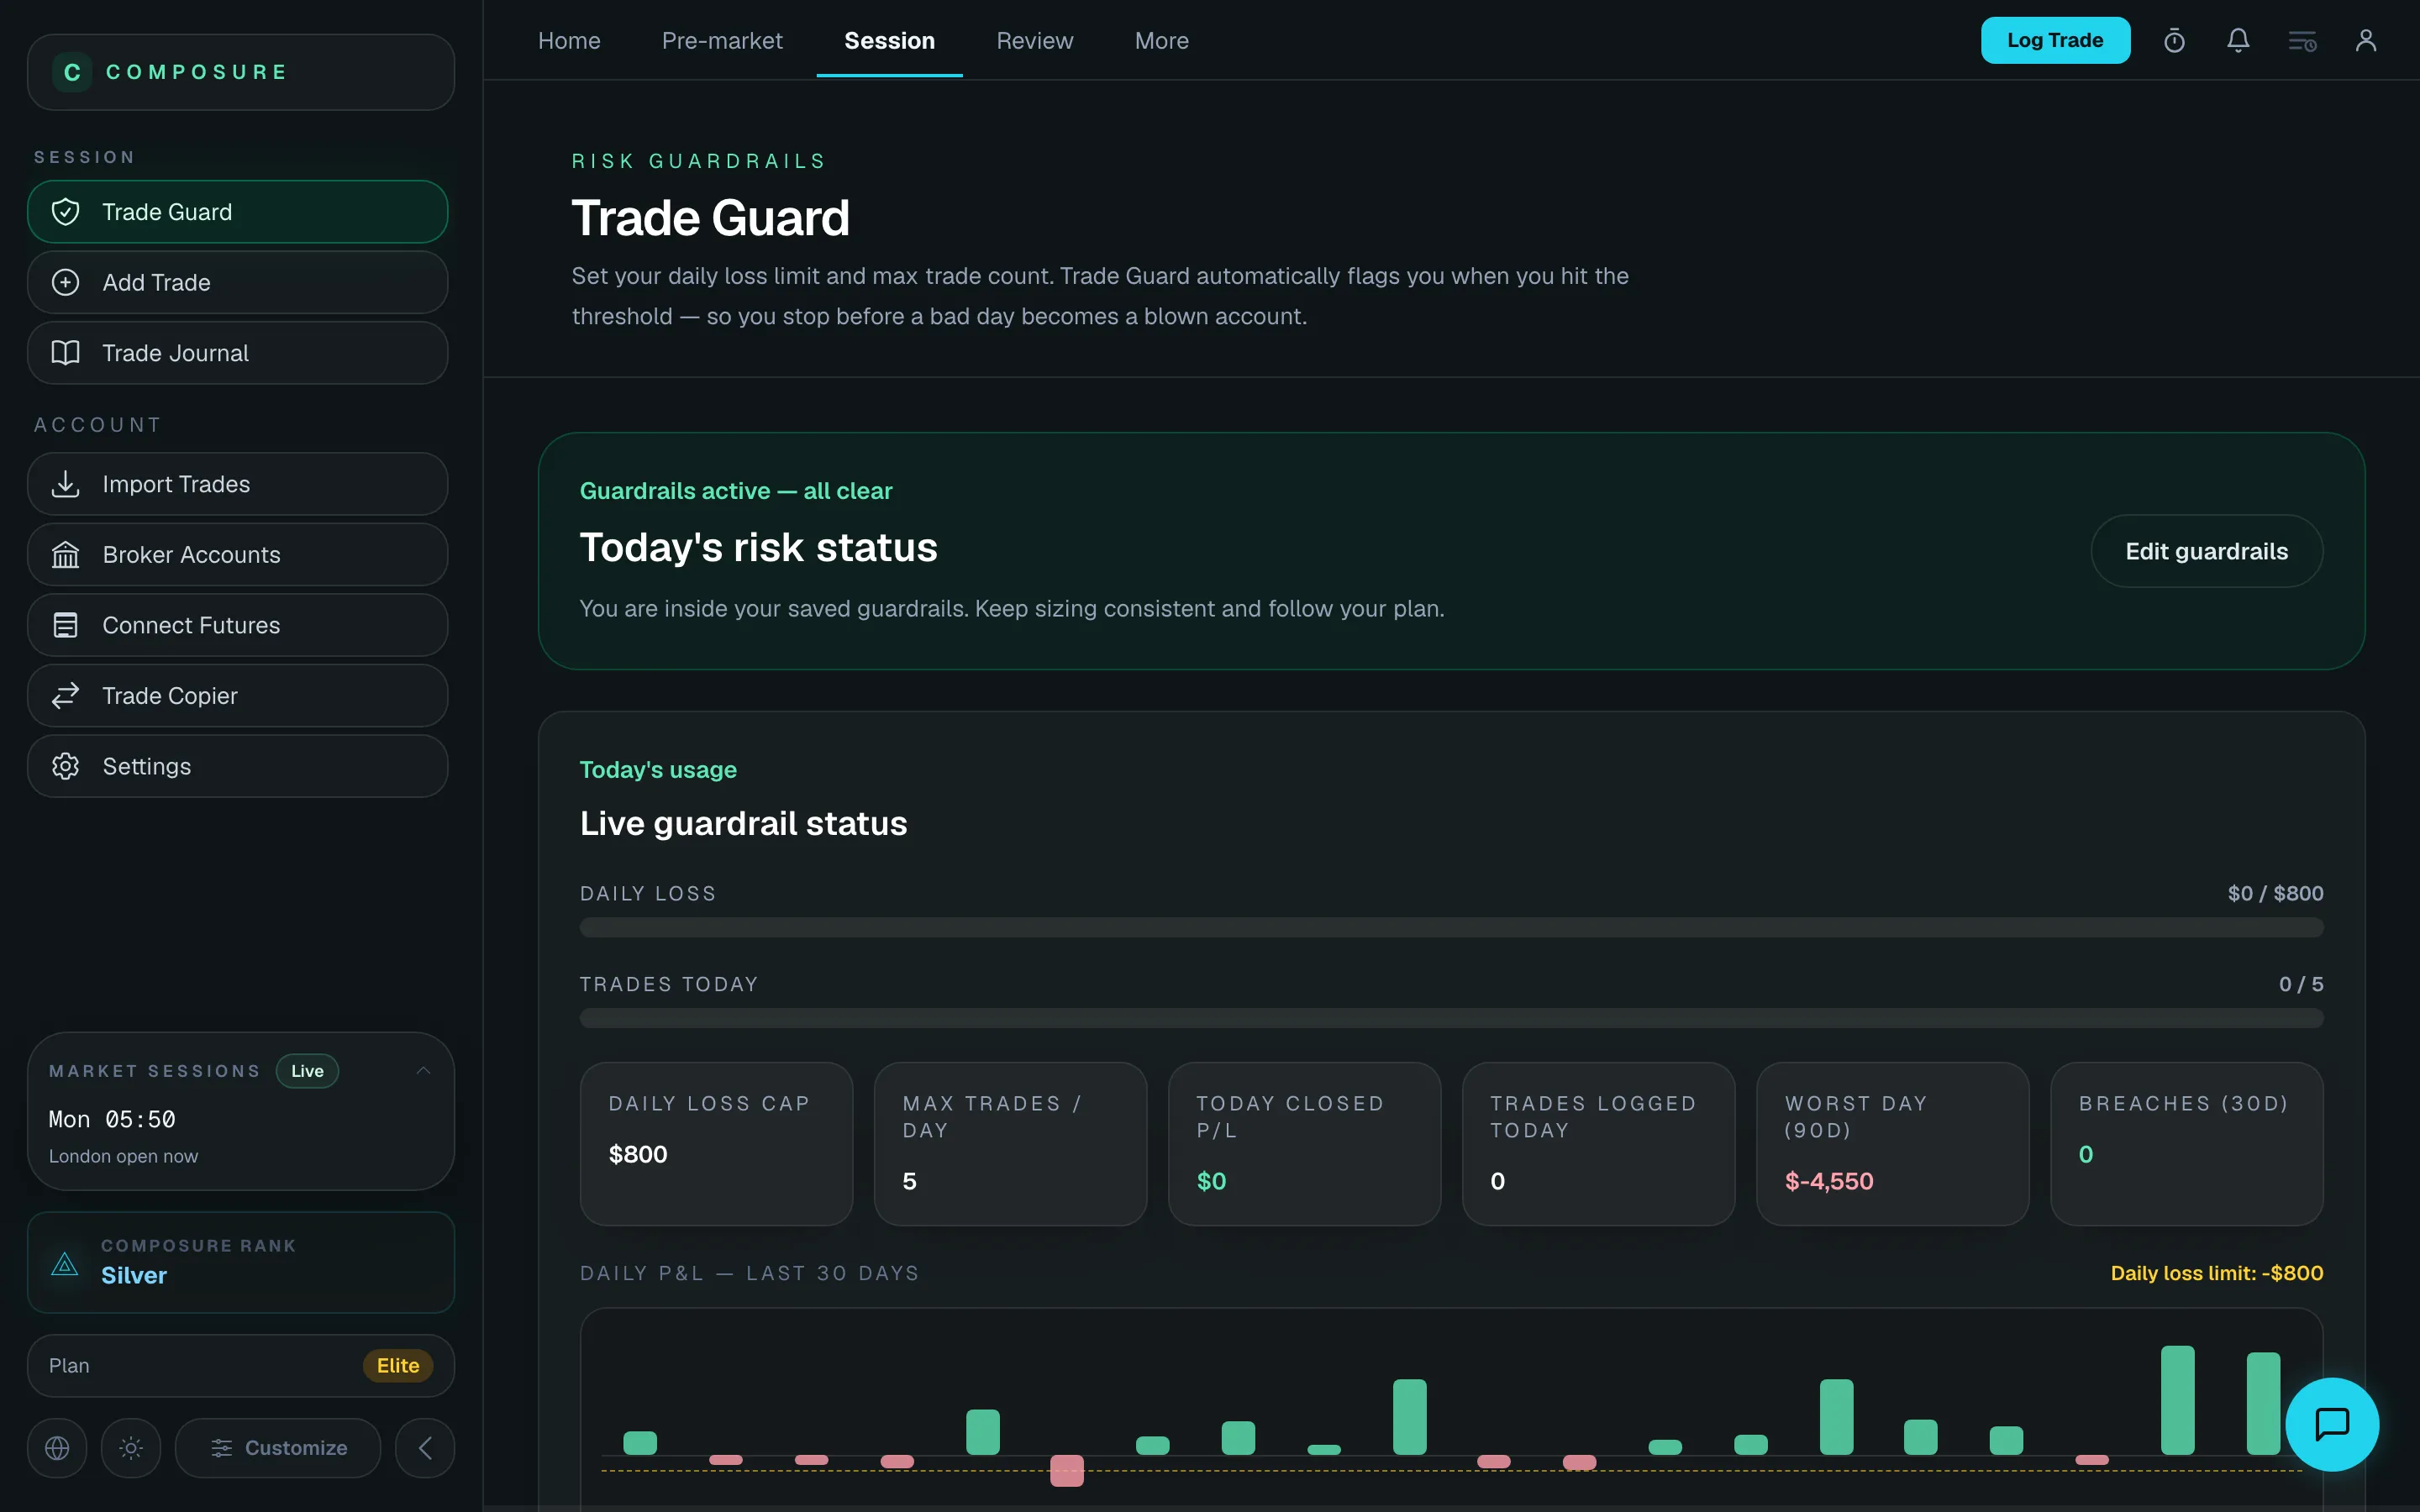The width and height of the screenshot is (2420, 1512).
Task: Open the user profile icon
Action: click(x=2366, y=40)
